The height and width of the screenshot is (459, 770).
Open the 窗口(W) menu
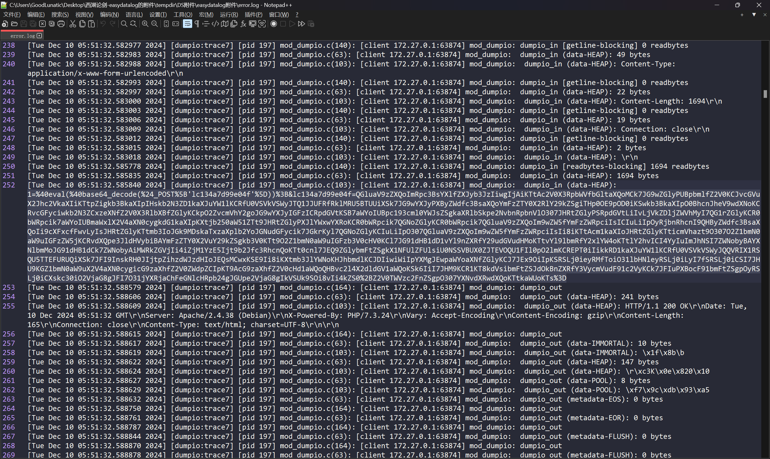point(279,14)
